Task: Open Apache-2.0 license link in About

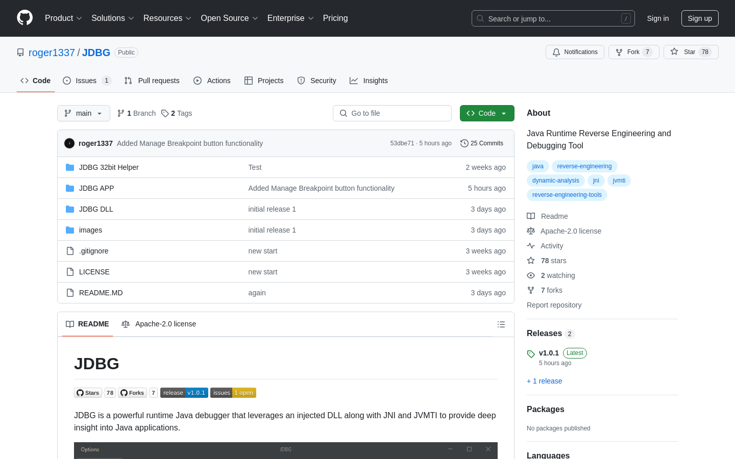Action: [x=564, y=231]
